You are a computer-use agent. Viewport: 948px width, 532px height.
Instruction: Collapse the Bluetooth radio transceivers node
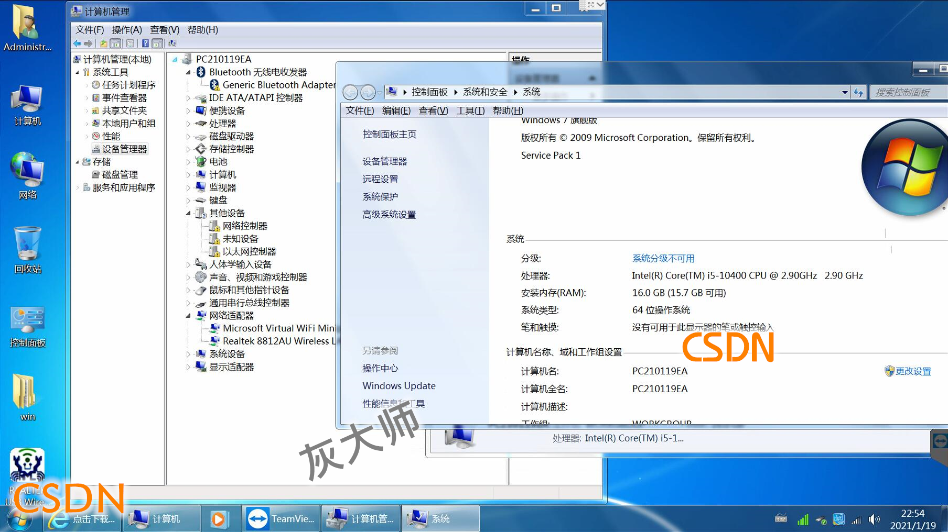[188, 72]
